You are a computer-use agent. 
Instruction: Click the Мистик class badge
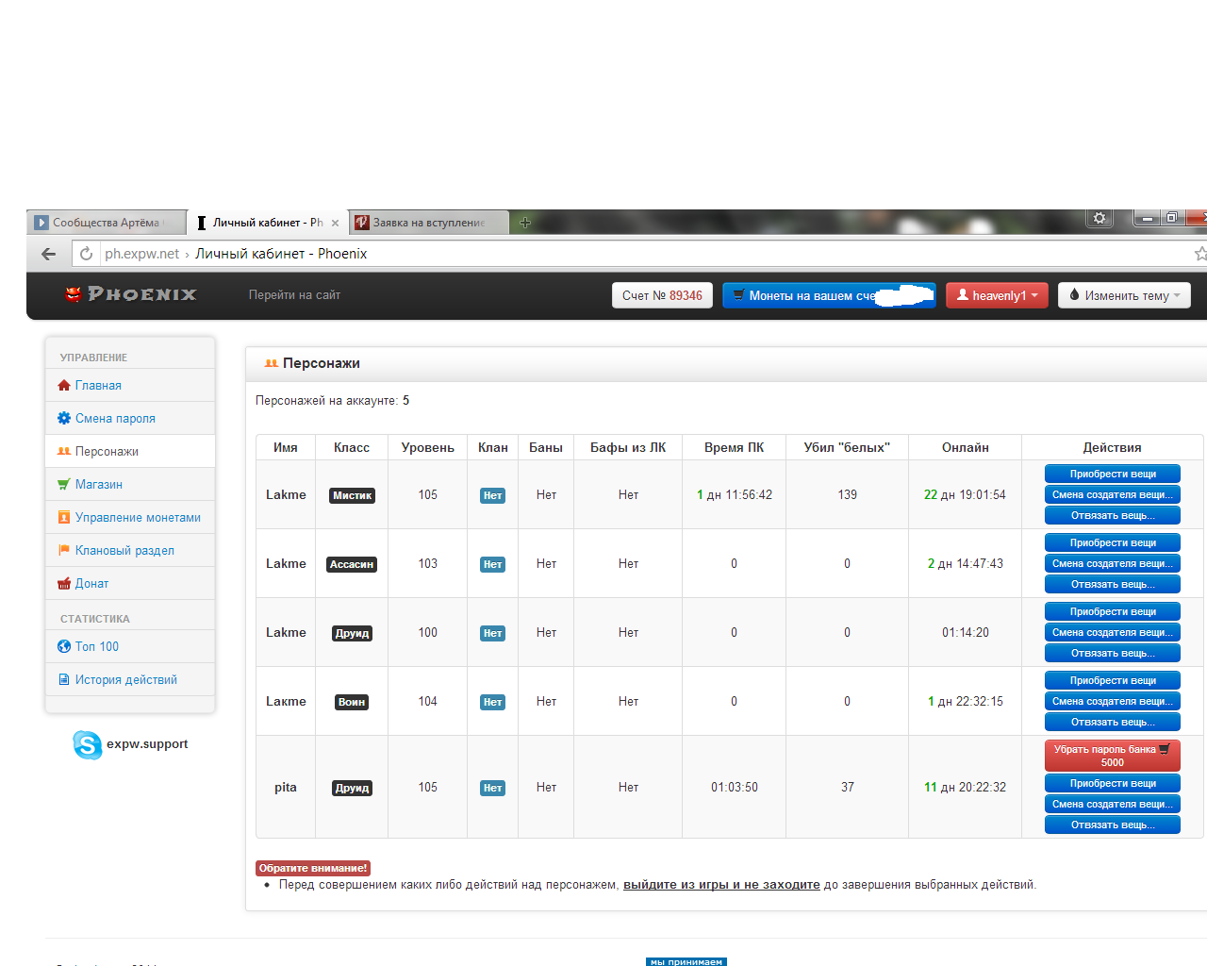[352, 495]
